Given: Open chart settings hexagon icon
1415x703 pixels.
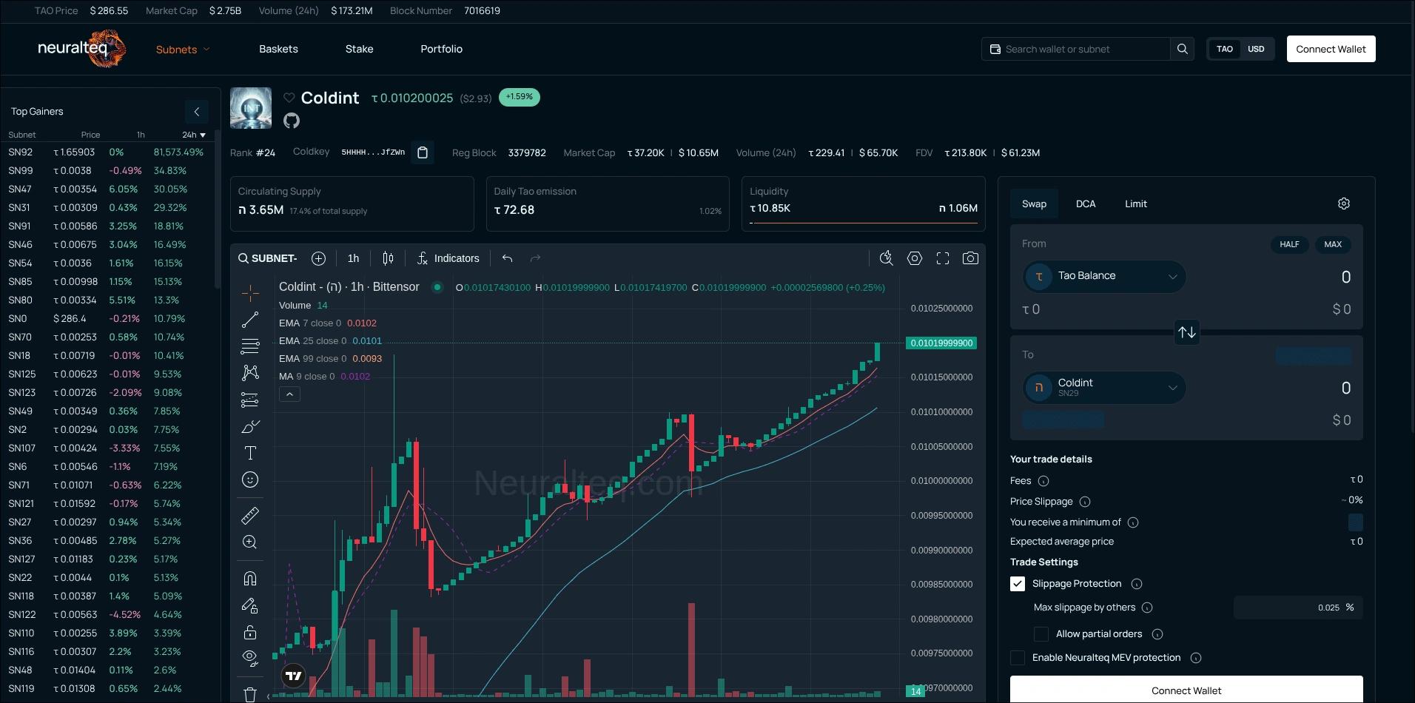Looking at the screenshot, I should click(x=915, y=258).
